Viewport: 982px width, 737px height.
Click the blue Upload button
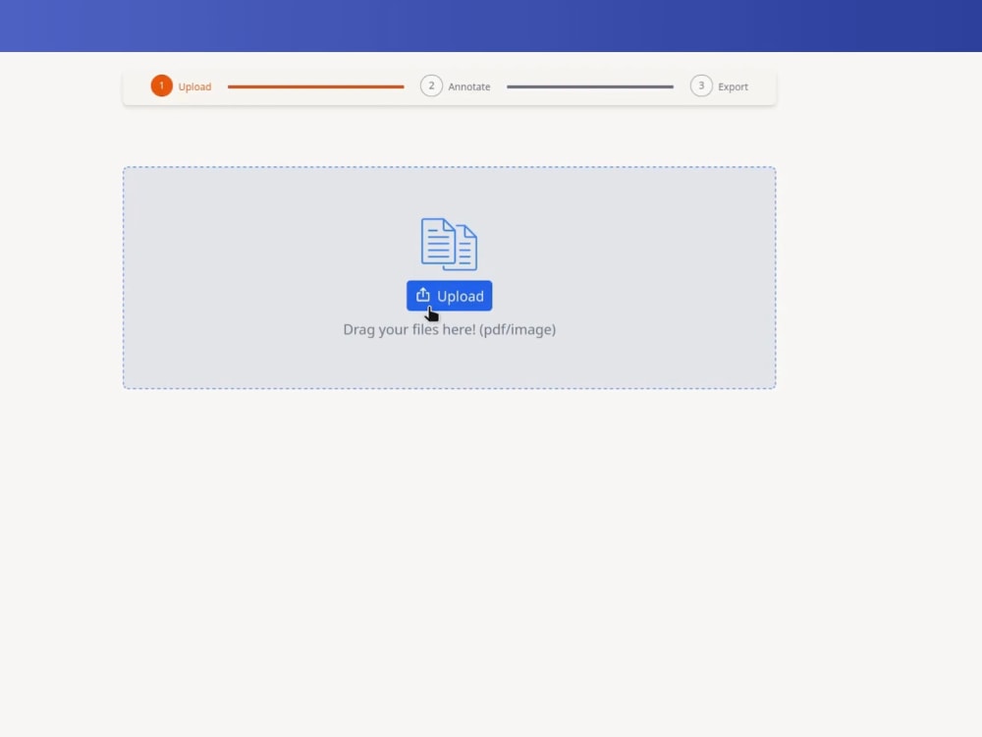[x=449, y=296]
